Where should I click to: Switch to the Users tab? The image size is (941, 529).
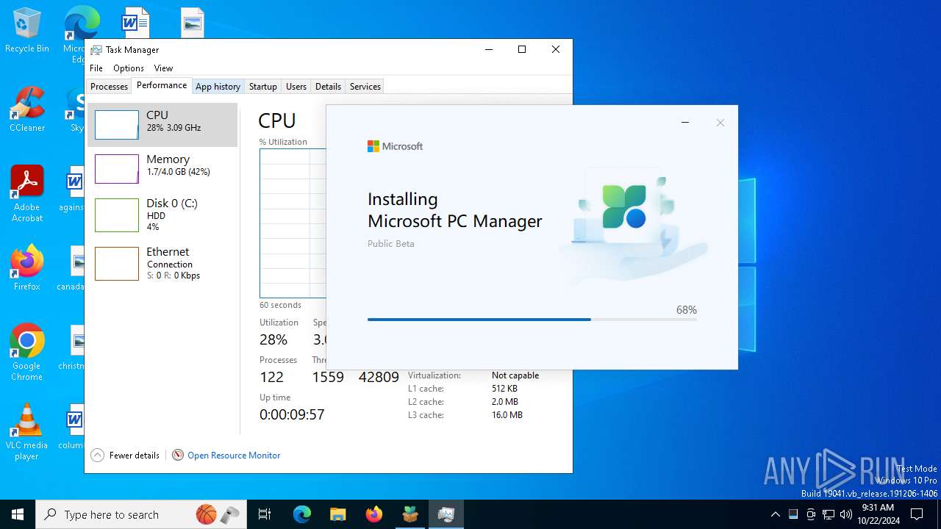[x=296, y=86]
